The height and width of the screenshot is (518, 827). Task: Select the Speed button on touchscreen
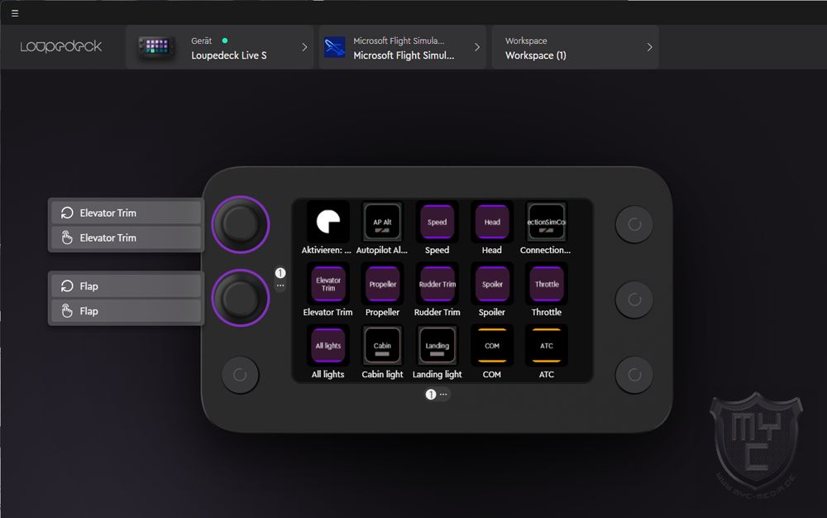pos(437,222)
